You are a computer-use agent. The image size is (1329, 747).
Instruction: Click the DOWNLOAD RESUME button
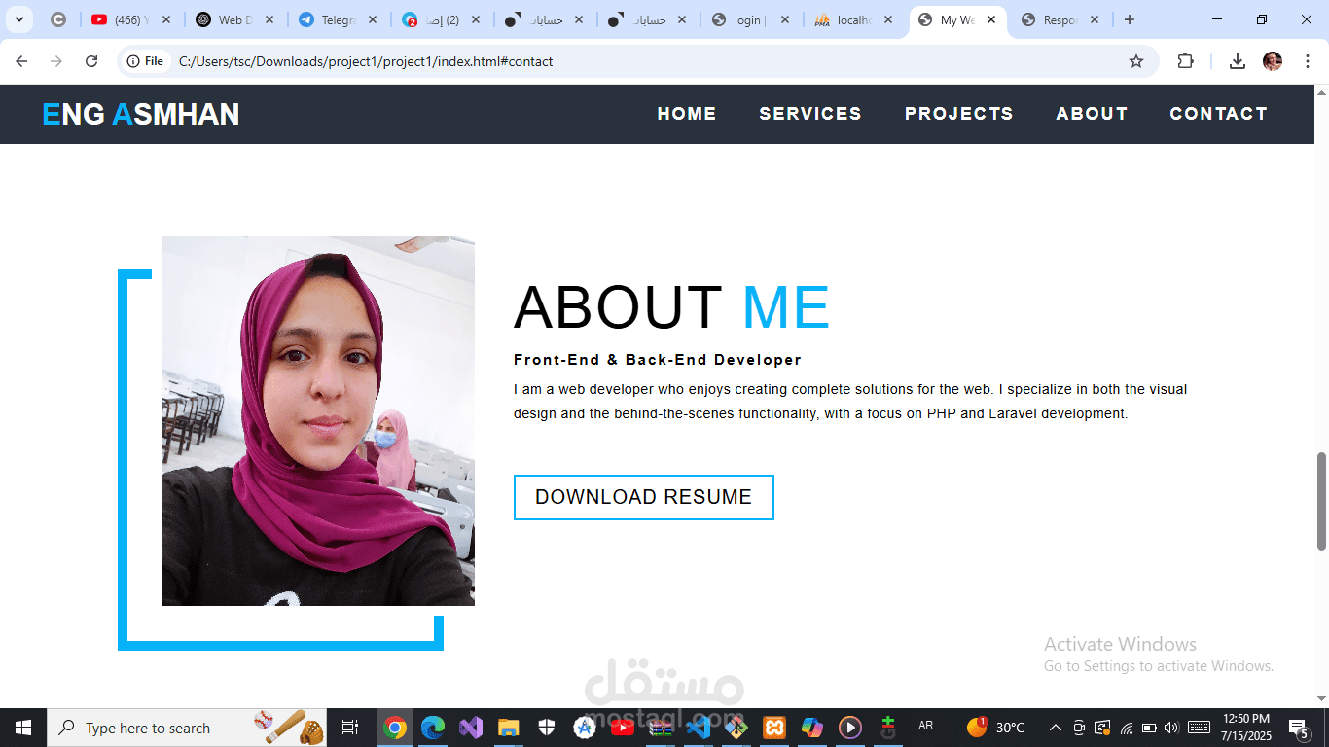[644, 497]
